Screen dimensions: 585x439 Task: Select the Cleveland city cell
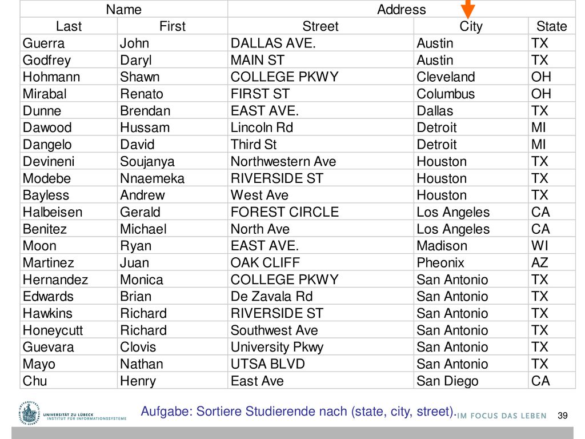(x=471, y=77)
